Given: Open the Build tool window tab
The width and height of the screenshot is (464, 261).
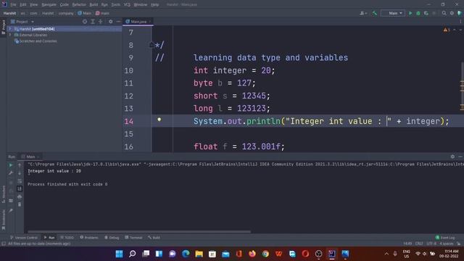Looking at the screenshot, I should (x=154, y=238).
